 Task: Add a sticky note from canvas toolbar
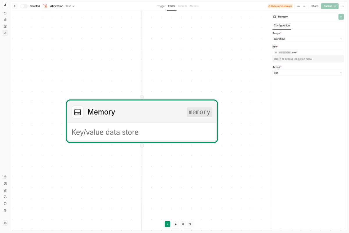[x=190, y=224]
